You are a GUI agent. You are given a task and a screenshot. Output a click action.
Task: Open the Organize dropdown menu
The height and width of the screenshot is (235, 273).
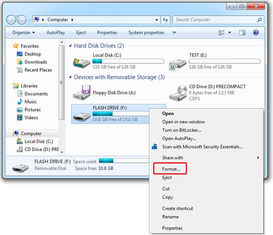point(23,33)
